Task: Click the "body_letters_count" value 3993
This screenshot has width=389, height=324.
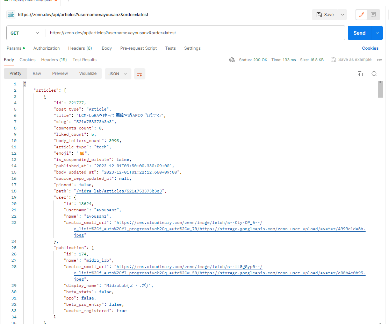Action: [x=114, y=141]
